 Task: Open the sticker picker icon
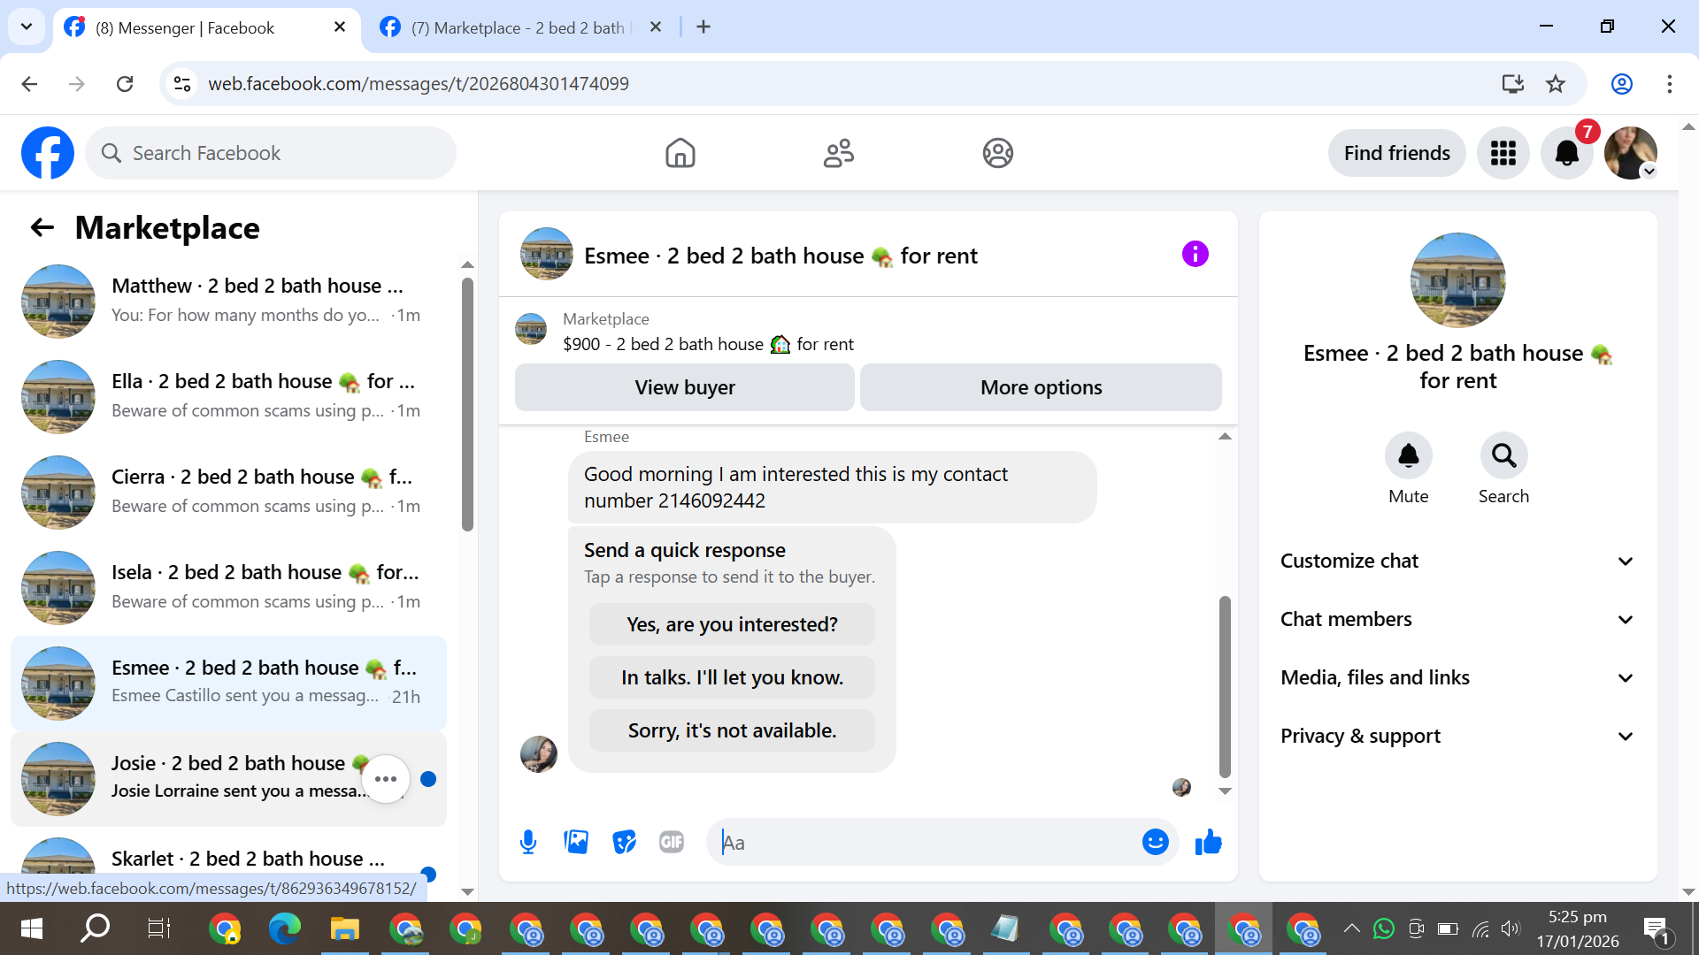coord(624,842)
